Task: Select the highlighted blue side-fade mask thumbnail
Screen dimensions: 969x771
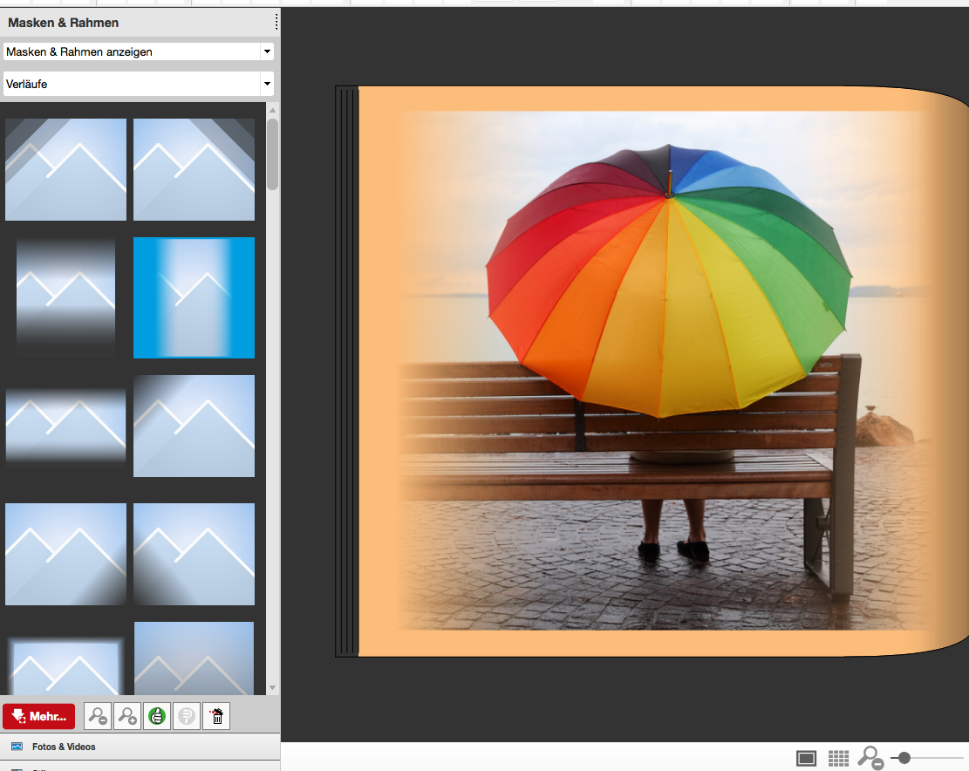Action: tap(194, 297)
